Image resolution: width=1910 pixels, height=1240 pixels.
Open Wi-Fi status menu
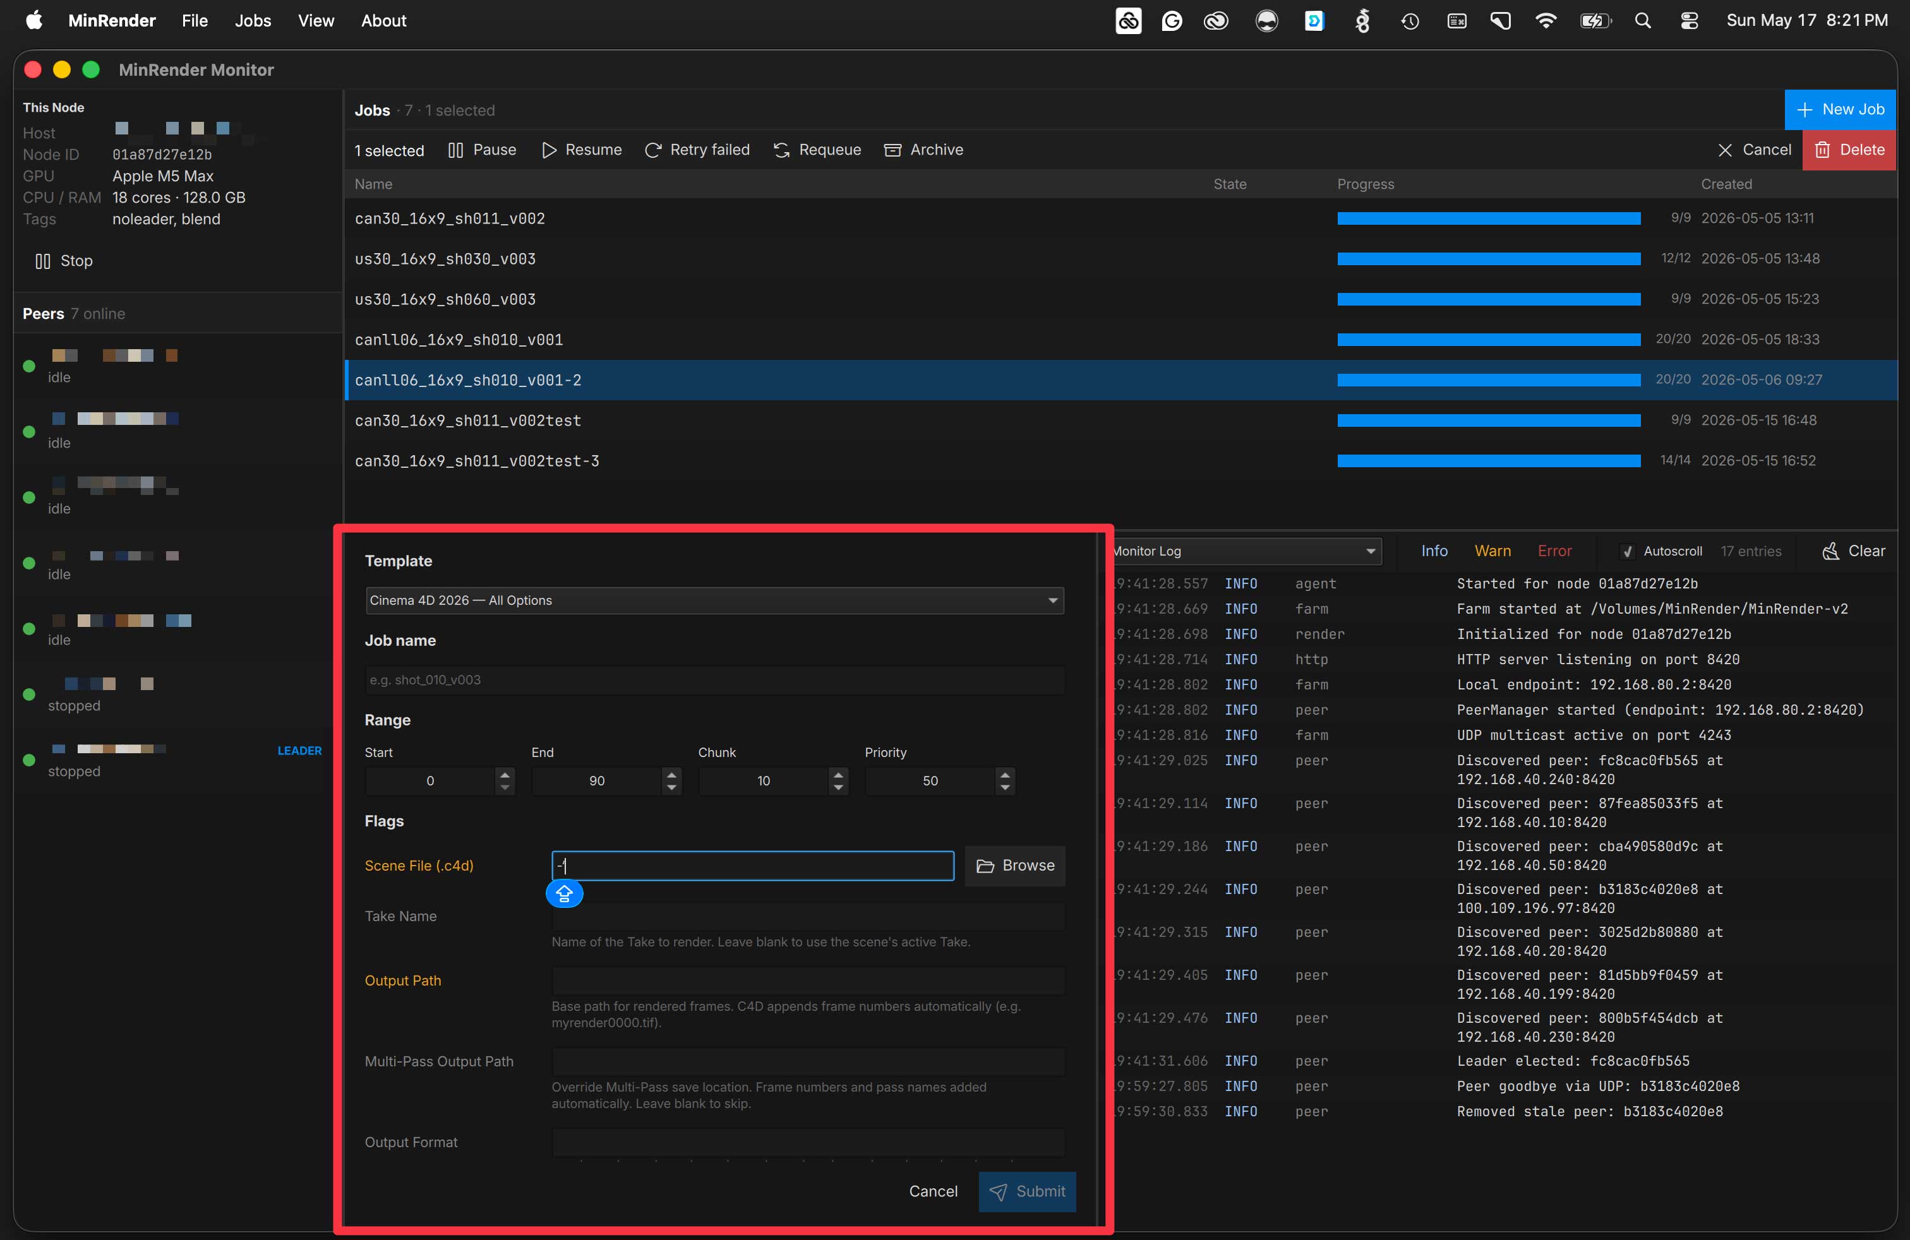pos(1546,21)
